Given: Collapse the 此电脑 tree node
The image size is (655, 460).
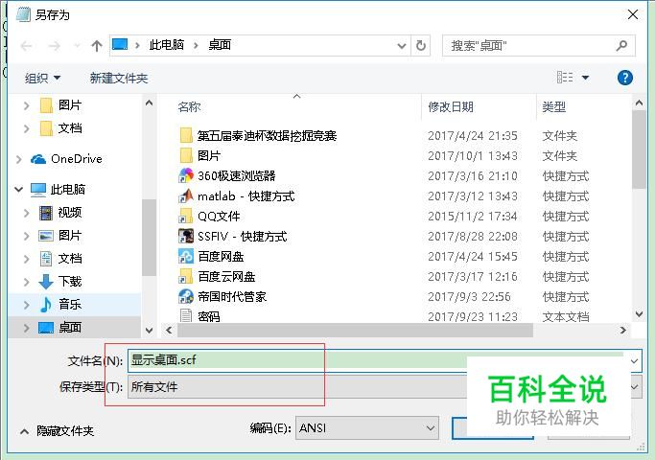Looking at the screenshot, I should click(x=19, y=190).
